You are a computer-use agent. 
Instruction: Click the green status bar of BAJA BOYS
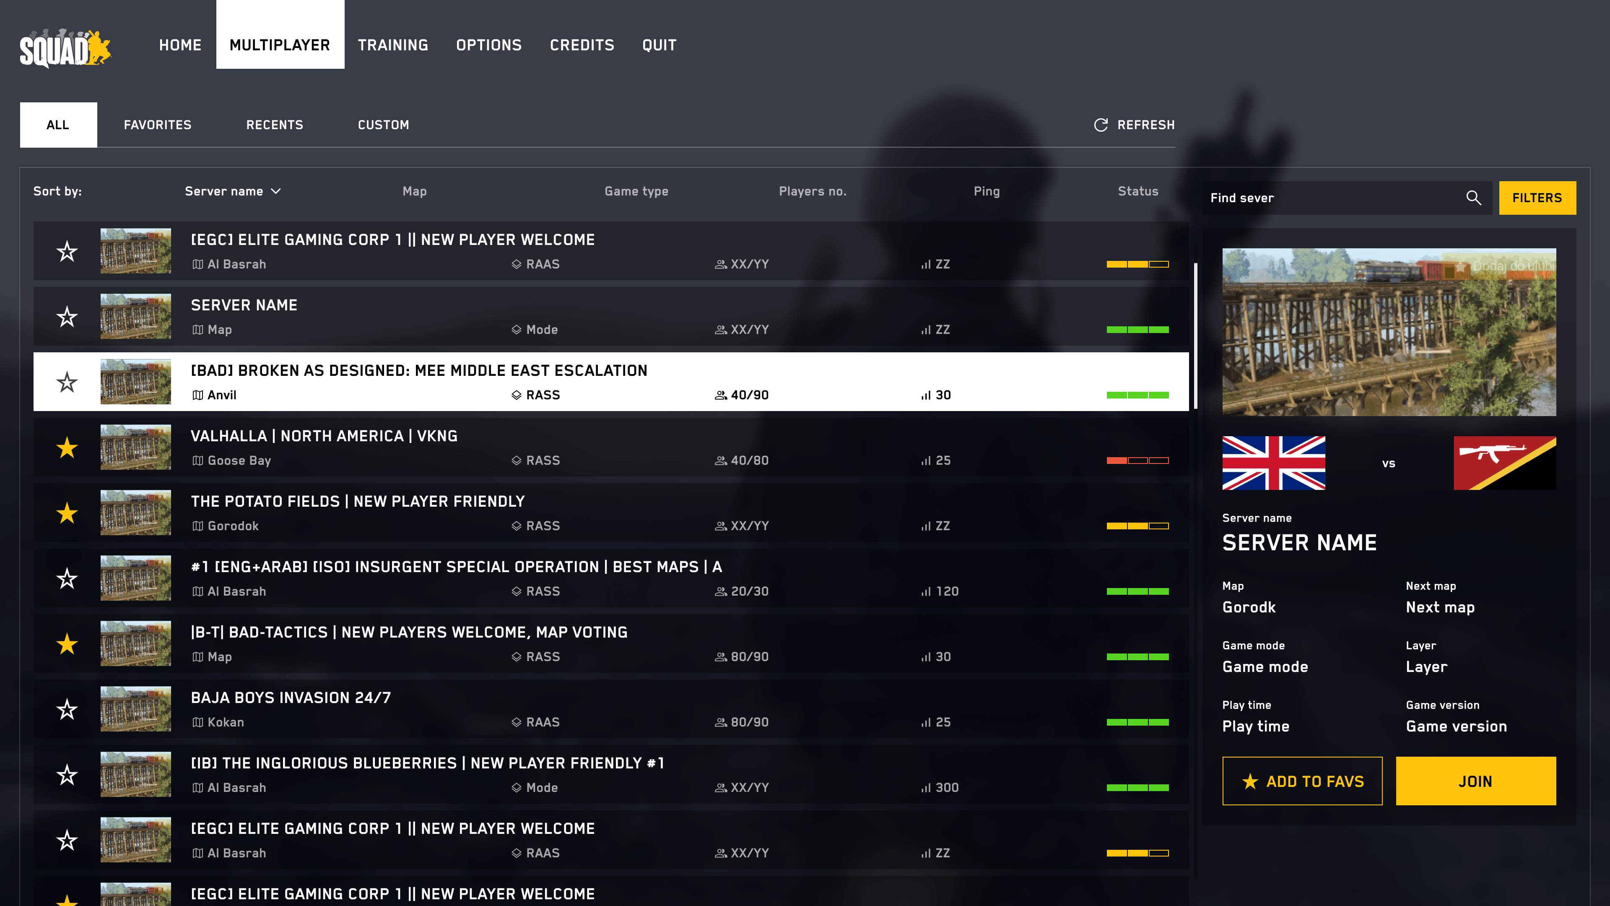pyautogui.click(x=1137, y=722)
